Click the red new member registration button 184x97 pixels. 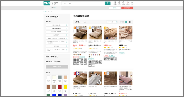127,8
